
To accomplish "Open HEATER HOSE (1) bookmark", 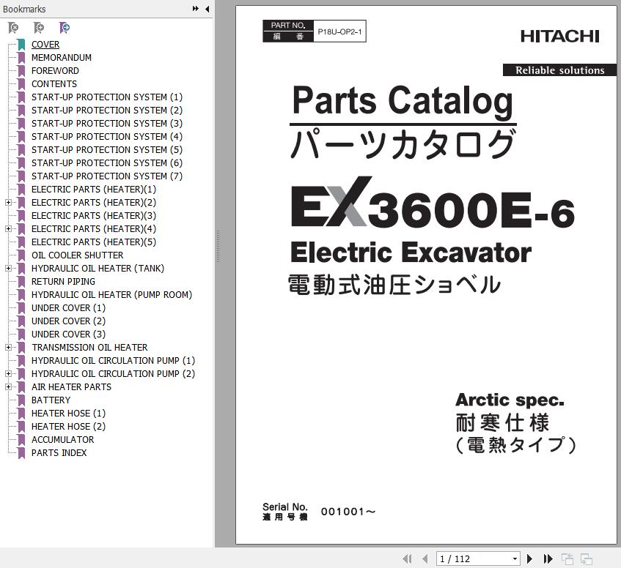I will pyautogui.click(x=68, y=414).
